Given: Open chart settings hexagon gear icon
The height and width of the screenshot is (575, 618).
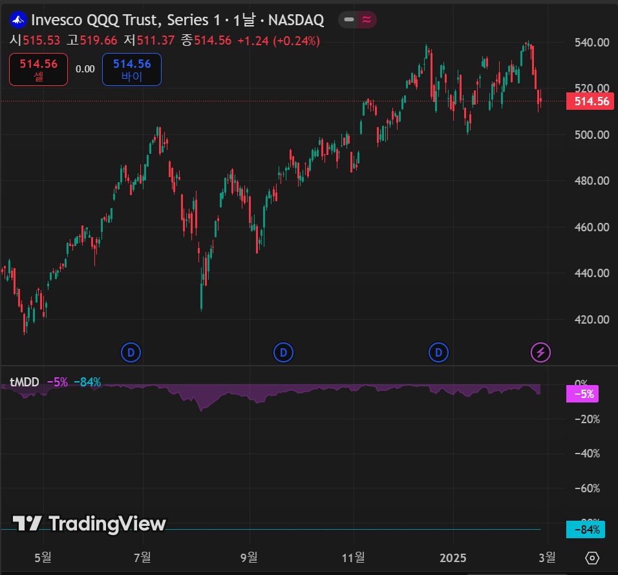Looking at the screenshot, I should point(592,558).
